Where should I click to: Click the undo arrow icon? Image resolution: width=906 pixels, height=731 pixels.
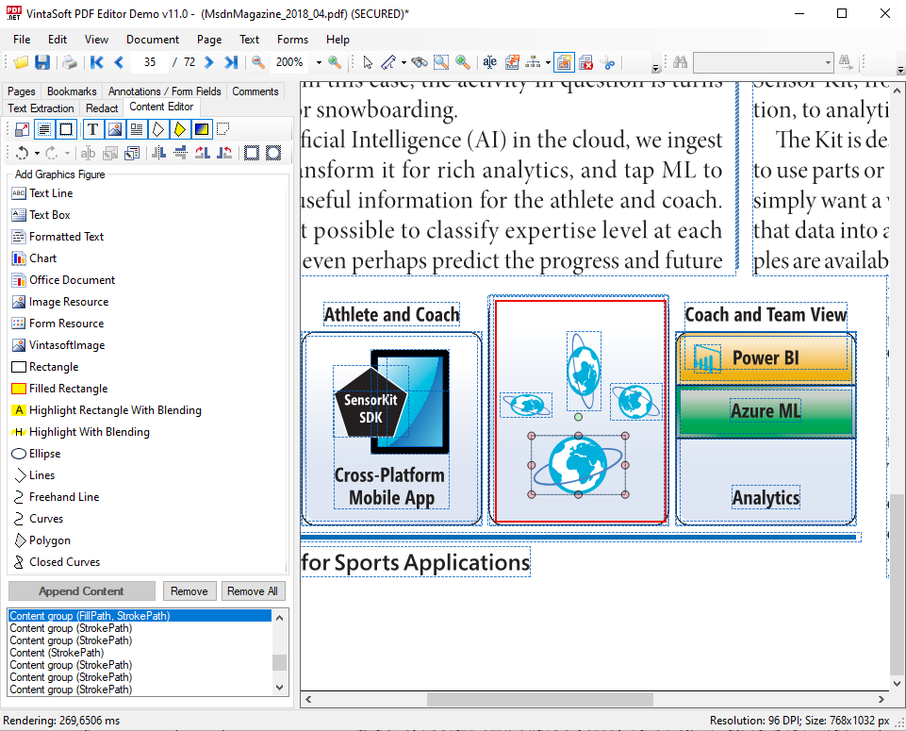coord(21,153)
